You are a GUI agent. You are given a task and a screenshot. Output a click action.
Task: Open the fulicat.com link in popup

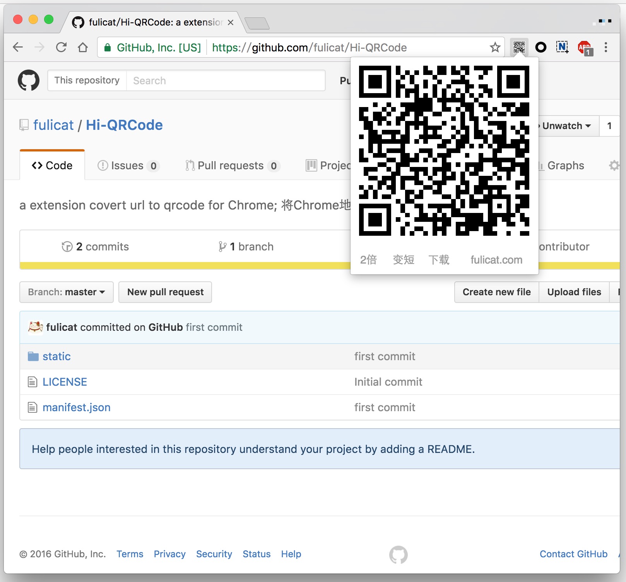pos(496,260)
